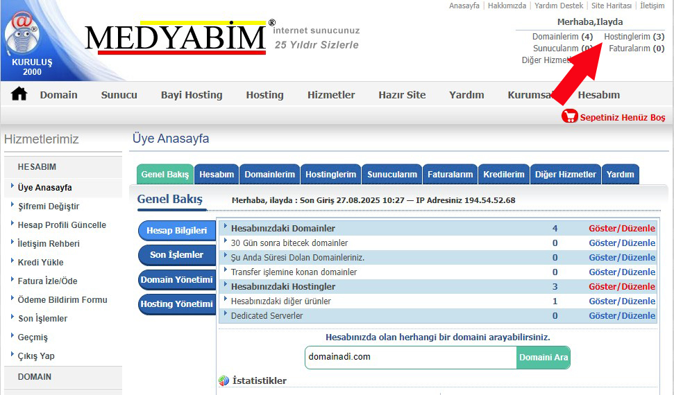Select the Domainlerim tab

coord(269,175)
